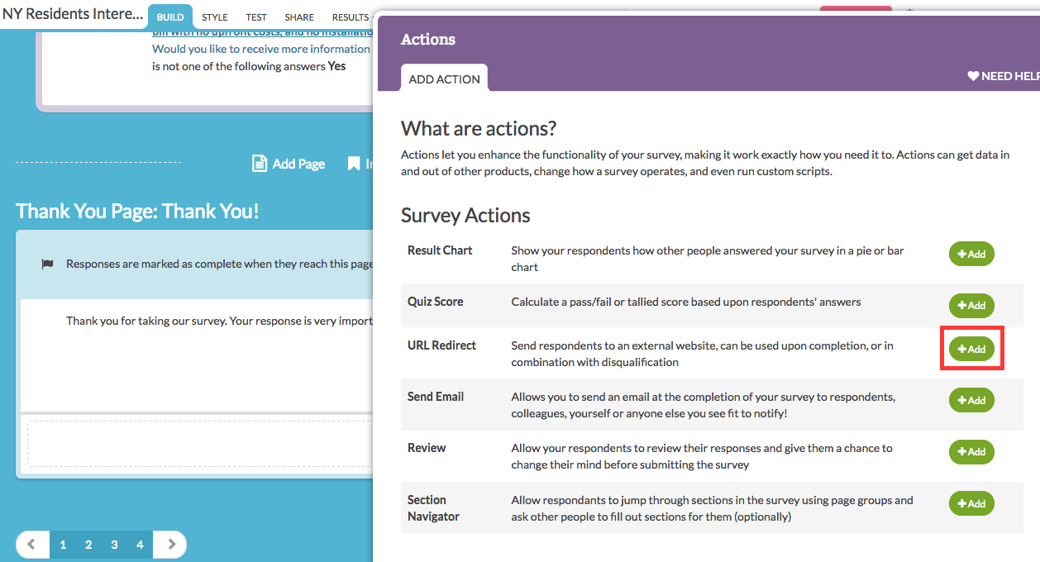Screen dimensions: 1040x562
Task: Go to next page arrow
Action: [171, 545]
